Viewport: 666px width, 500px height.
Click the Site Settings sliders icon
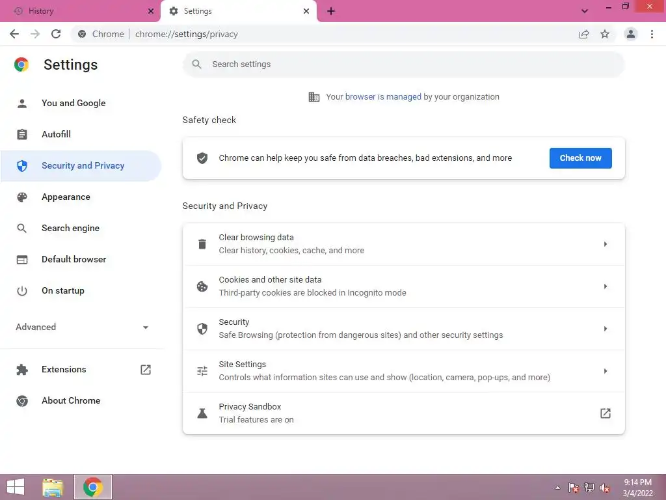202,371
